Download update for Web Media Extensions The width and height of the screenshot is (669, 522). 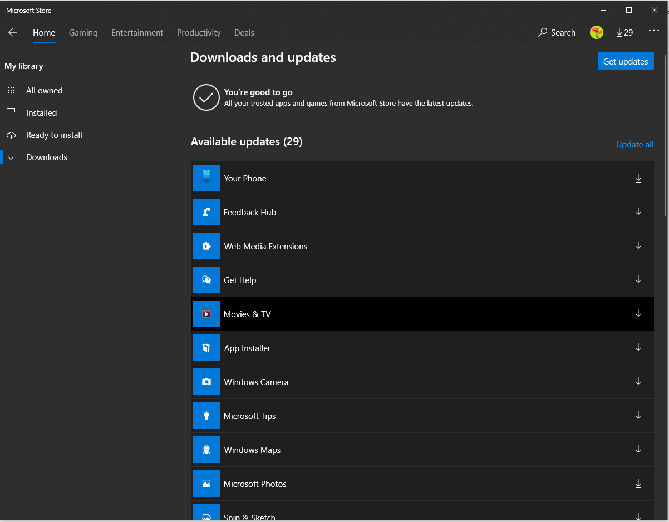(x=638, y=246)
